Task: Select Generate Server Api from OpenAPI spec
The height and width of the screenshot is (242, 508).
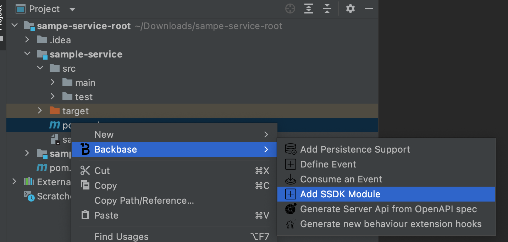Action: [386, 209]
